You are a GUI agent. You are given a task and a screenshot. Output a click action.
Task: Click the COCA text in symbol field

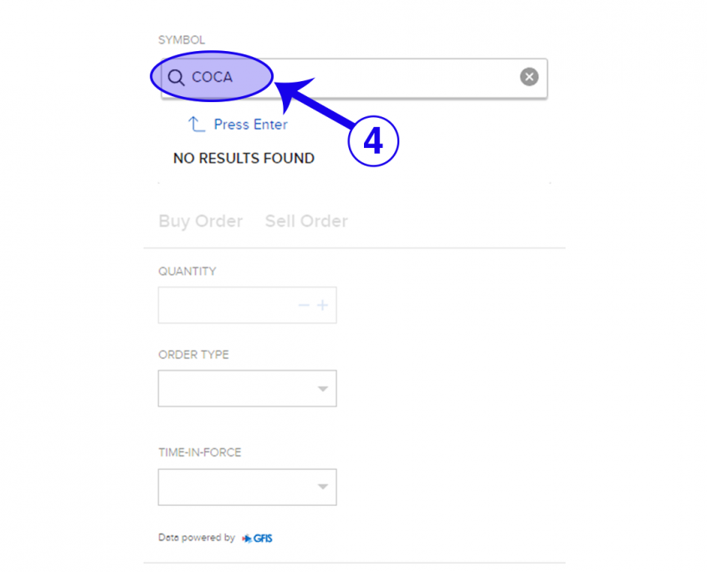[213, 78]
